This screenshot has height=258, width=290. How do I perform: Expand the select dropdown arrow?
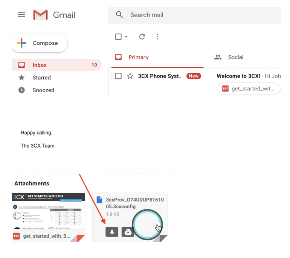tap(126, 37)
